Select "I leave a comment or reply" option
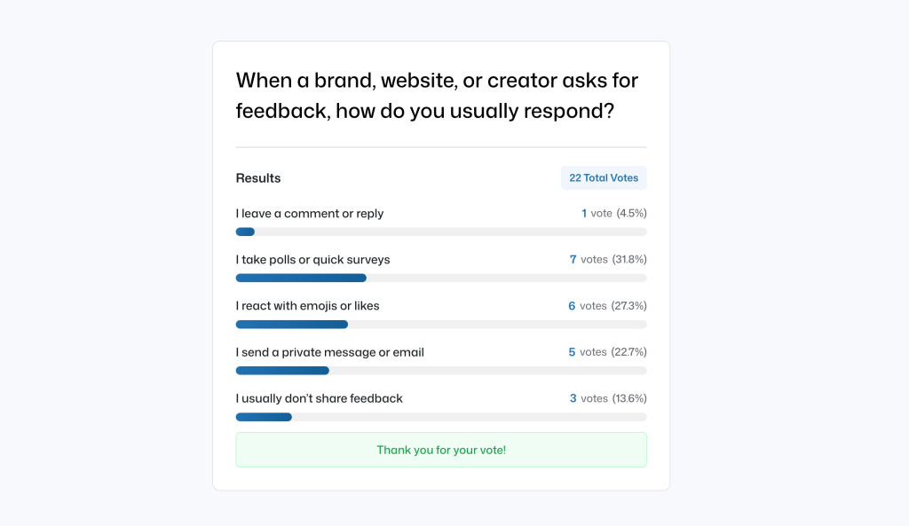 click(x=310, y=214)
